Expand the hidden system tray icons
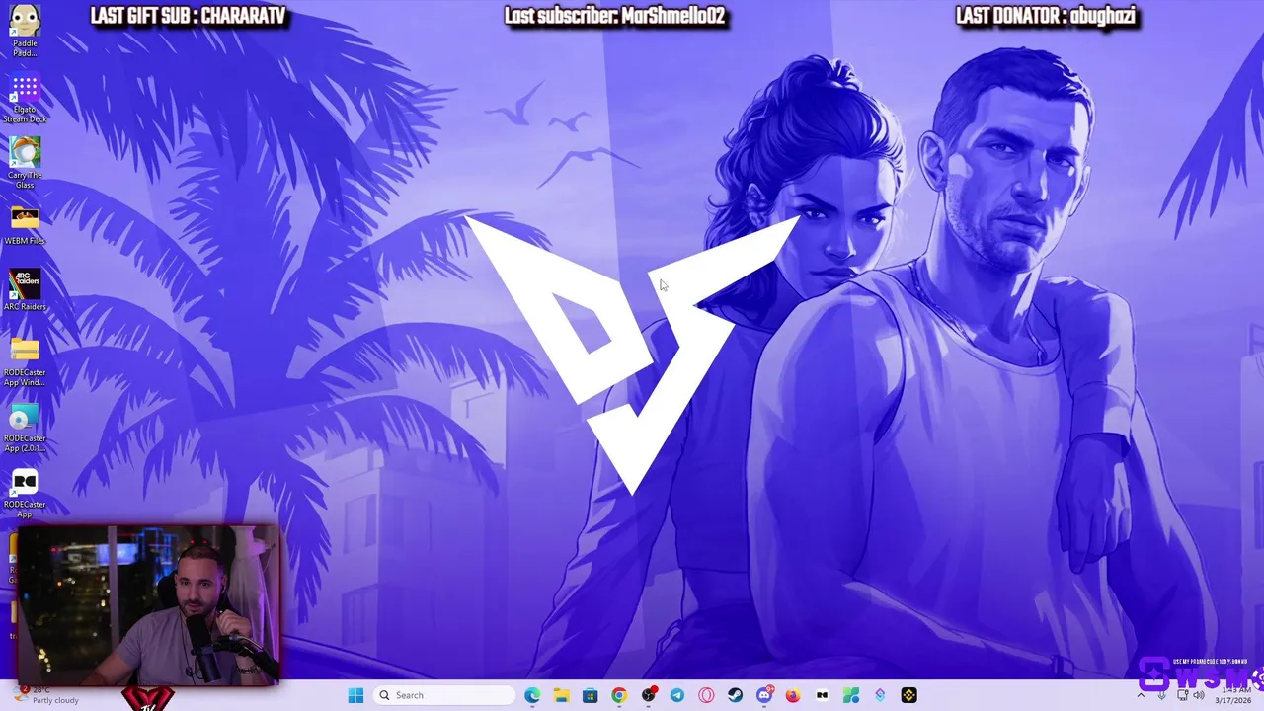This screenshot has height=711, width=1264. point(1142,695)
